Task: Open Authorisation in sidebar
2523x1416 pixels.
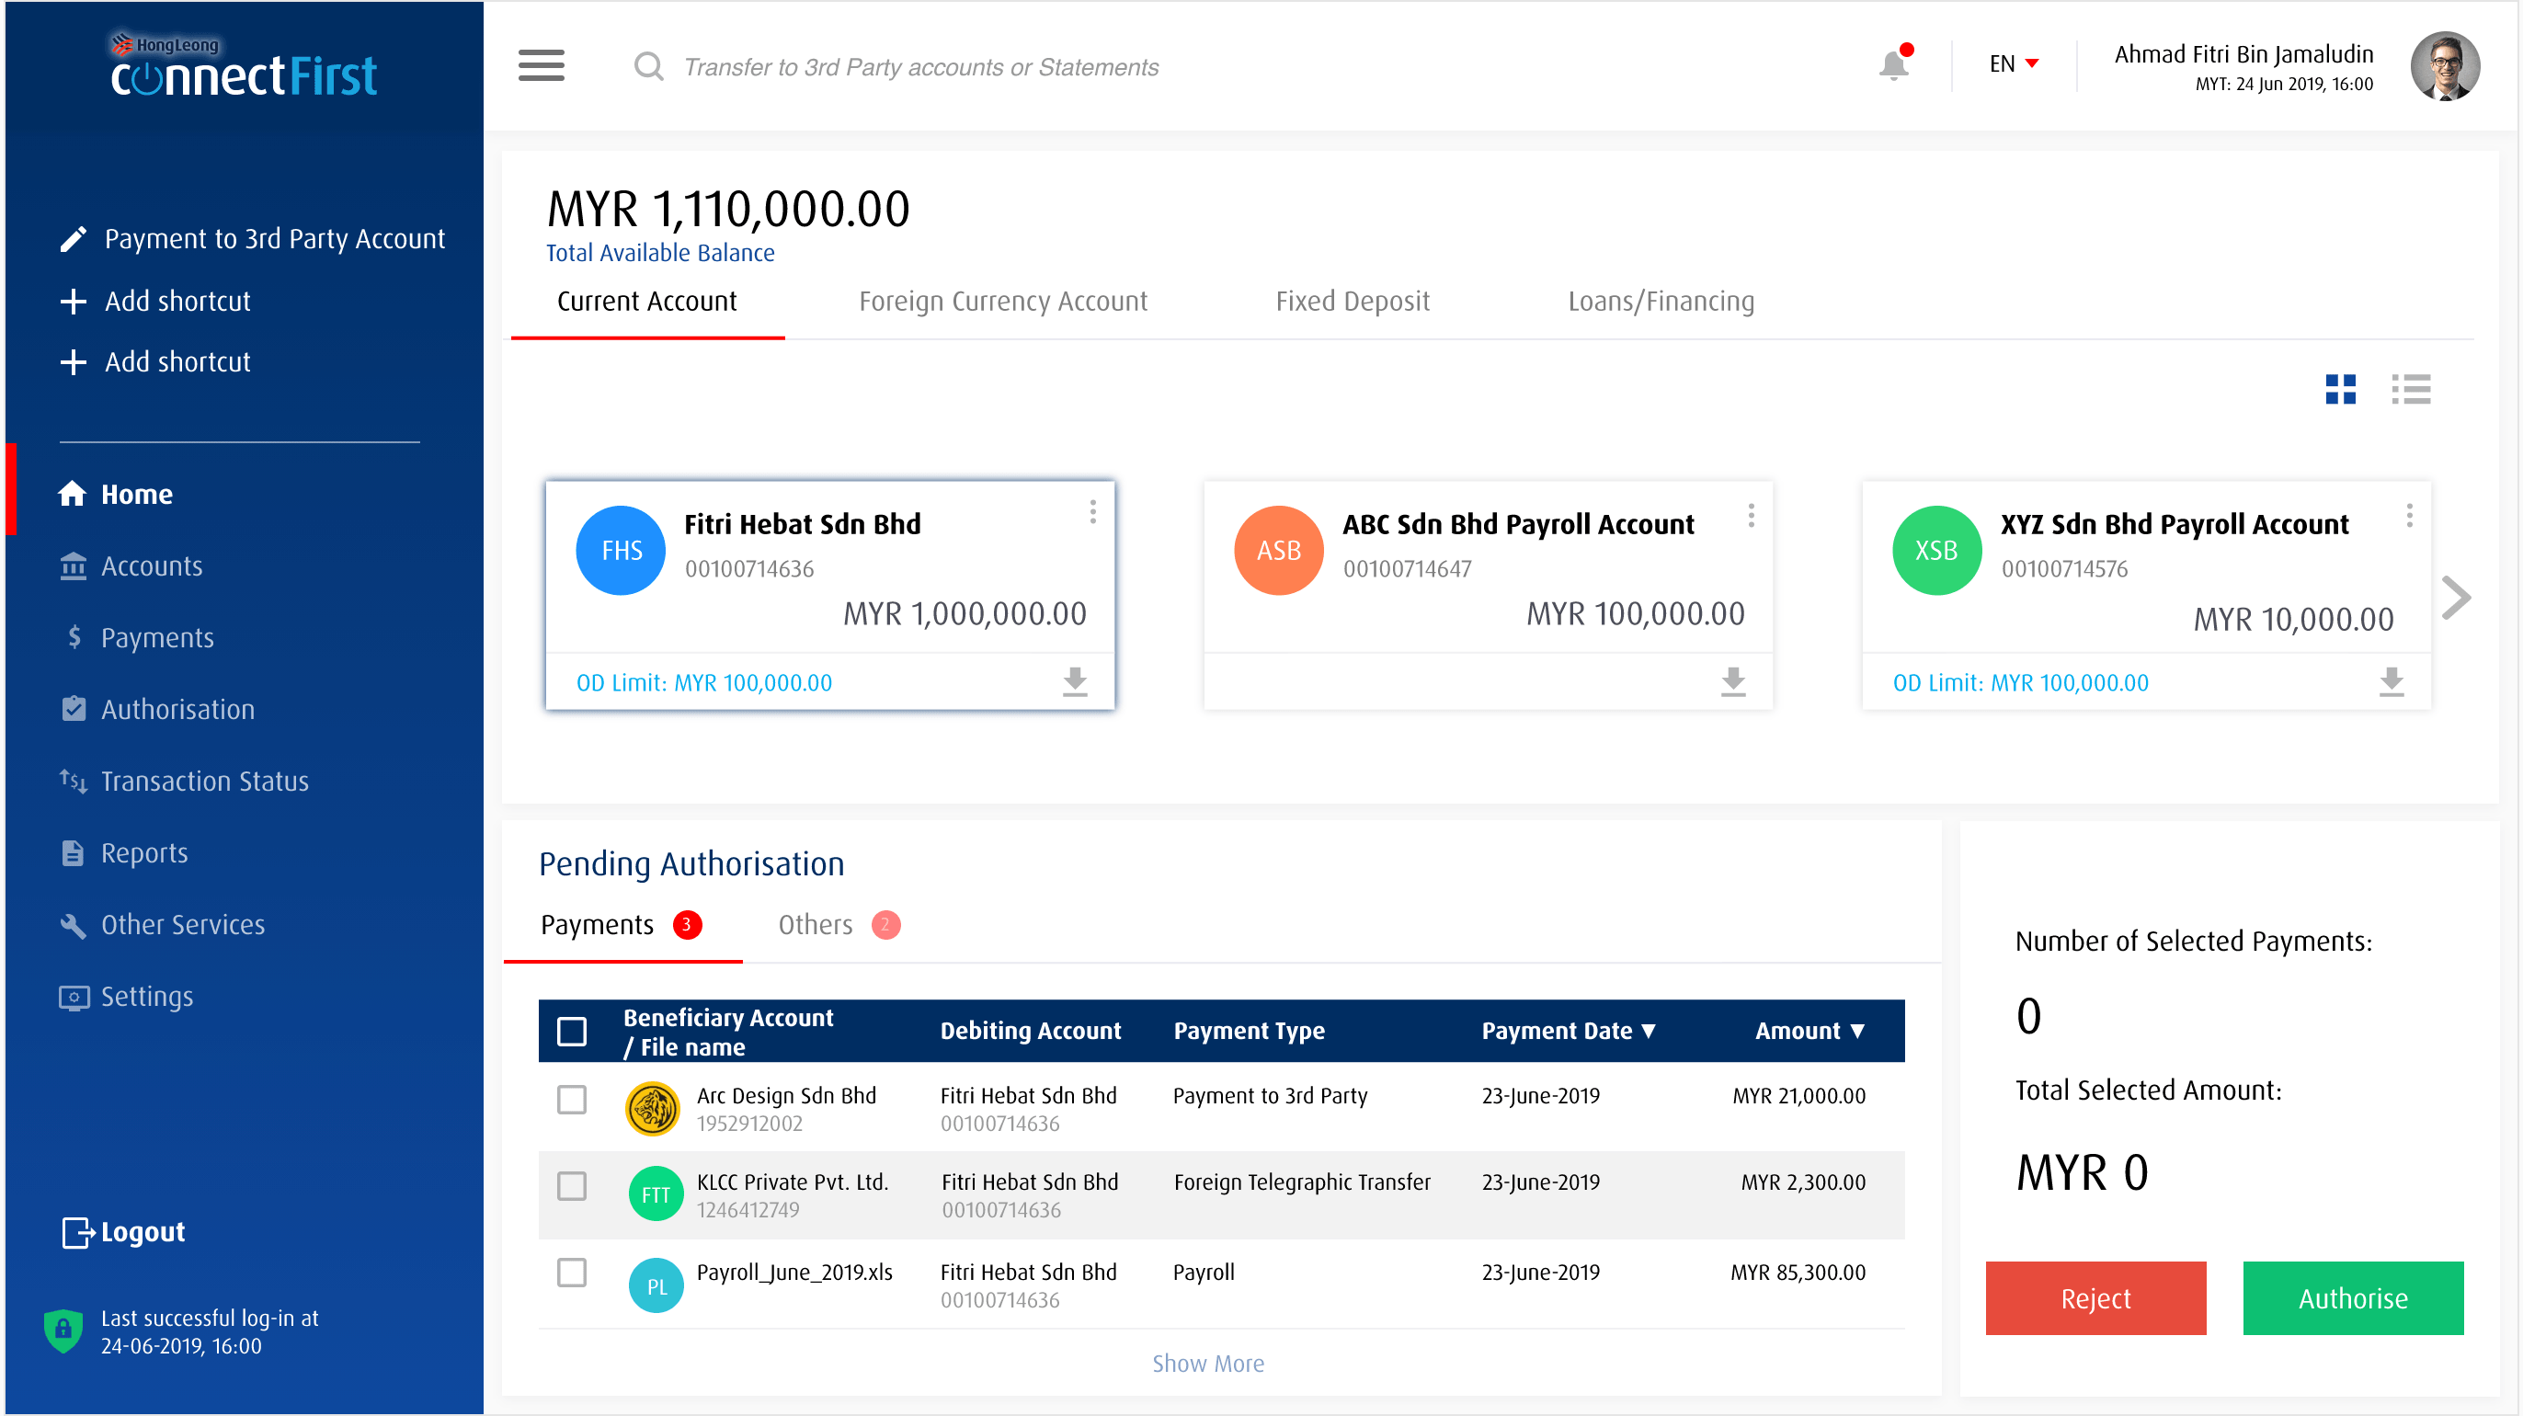Action: 156,708
